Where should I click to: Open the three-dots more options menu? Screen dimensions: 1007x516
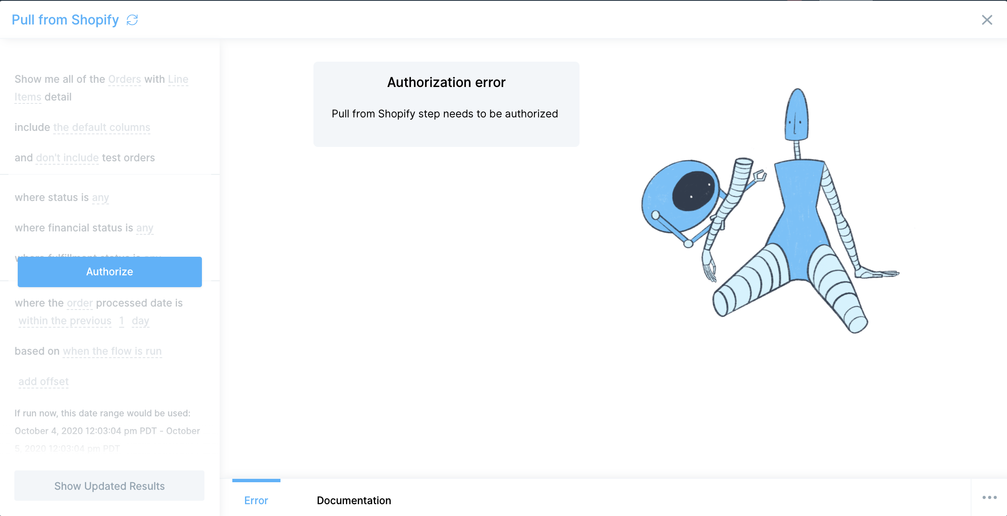tap(989, 497)
